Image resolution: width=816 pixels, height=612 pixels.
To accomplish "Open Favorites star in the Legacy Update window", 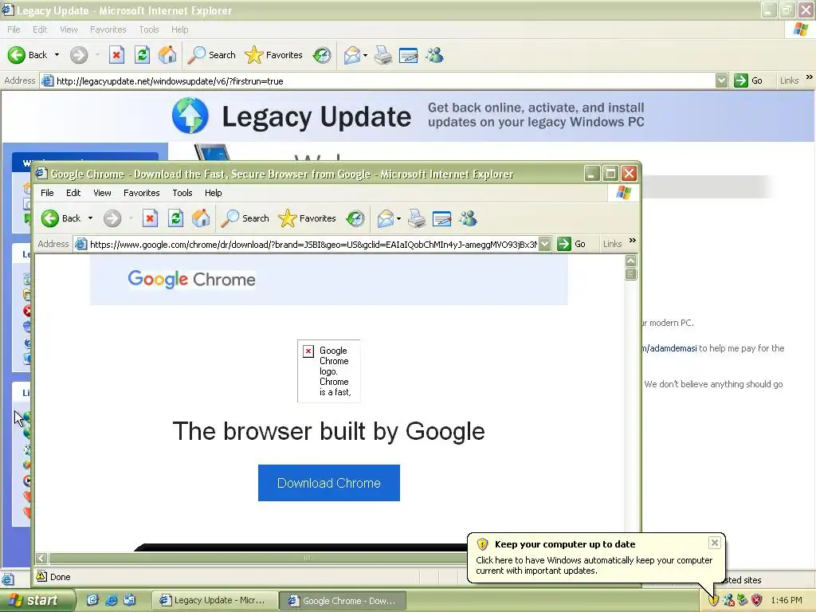I will coord(274,55).
